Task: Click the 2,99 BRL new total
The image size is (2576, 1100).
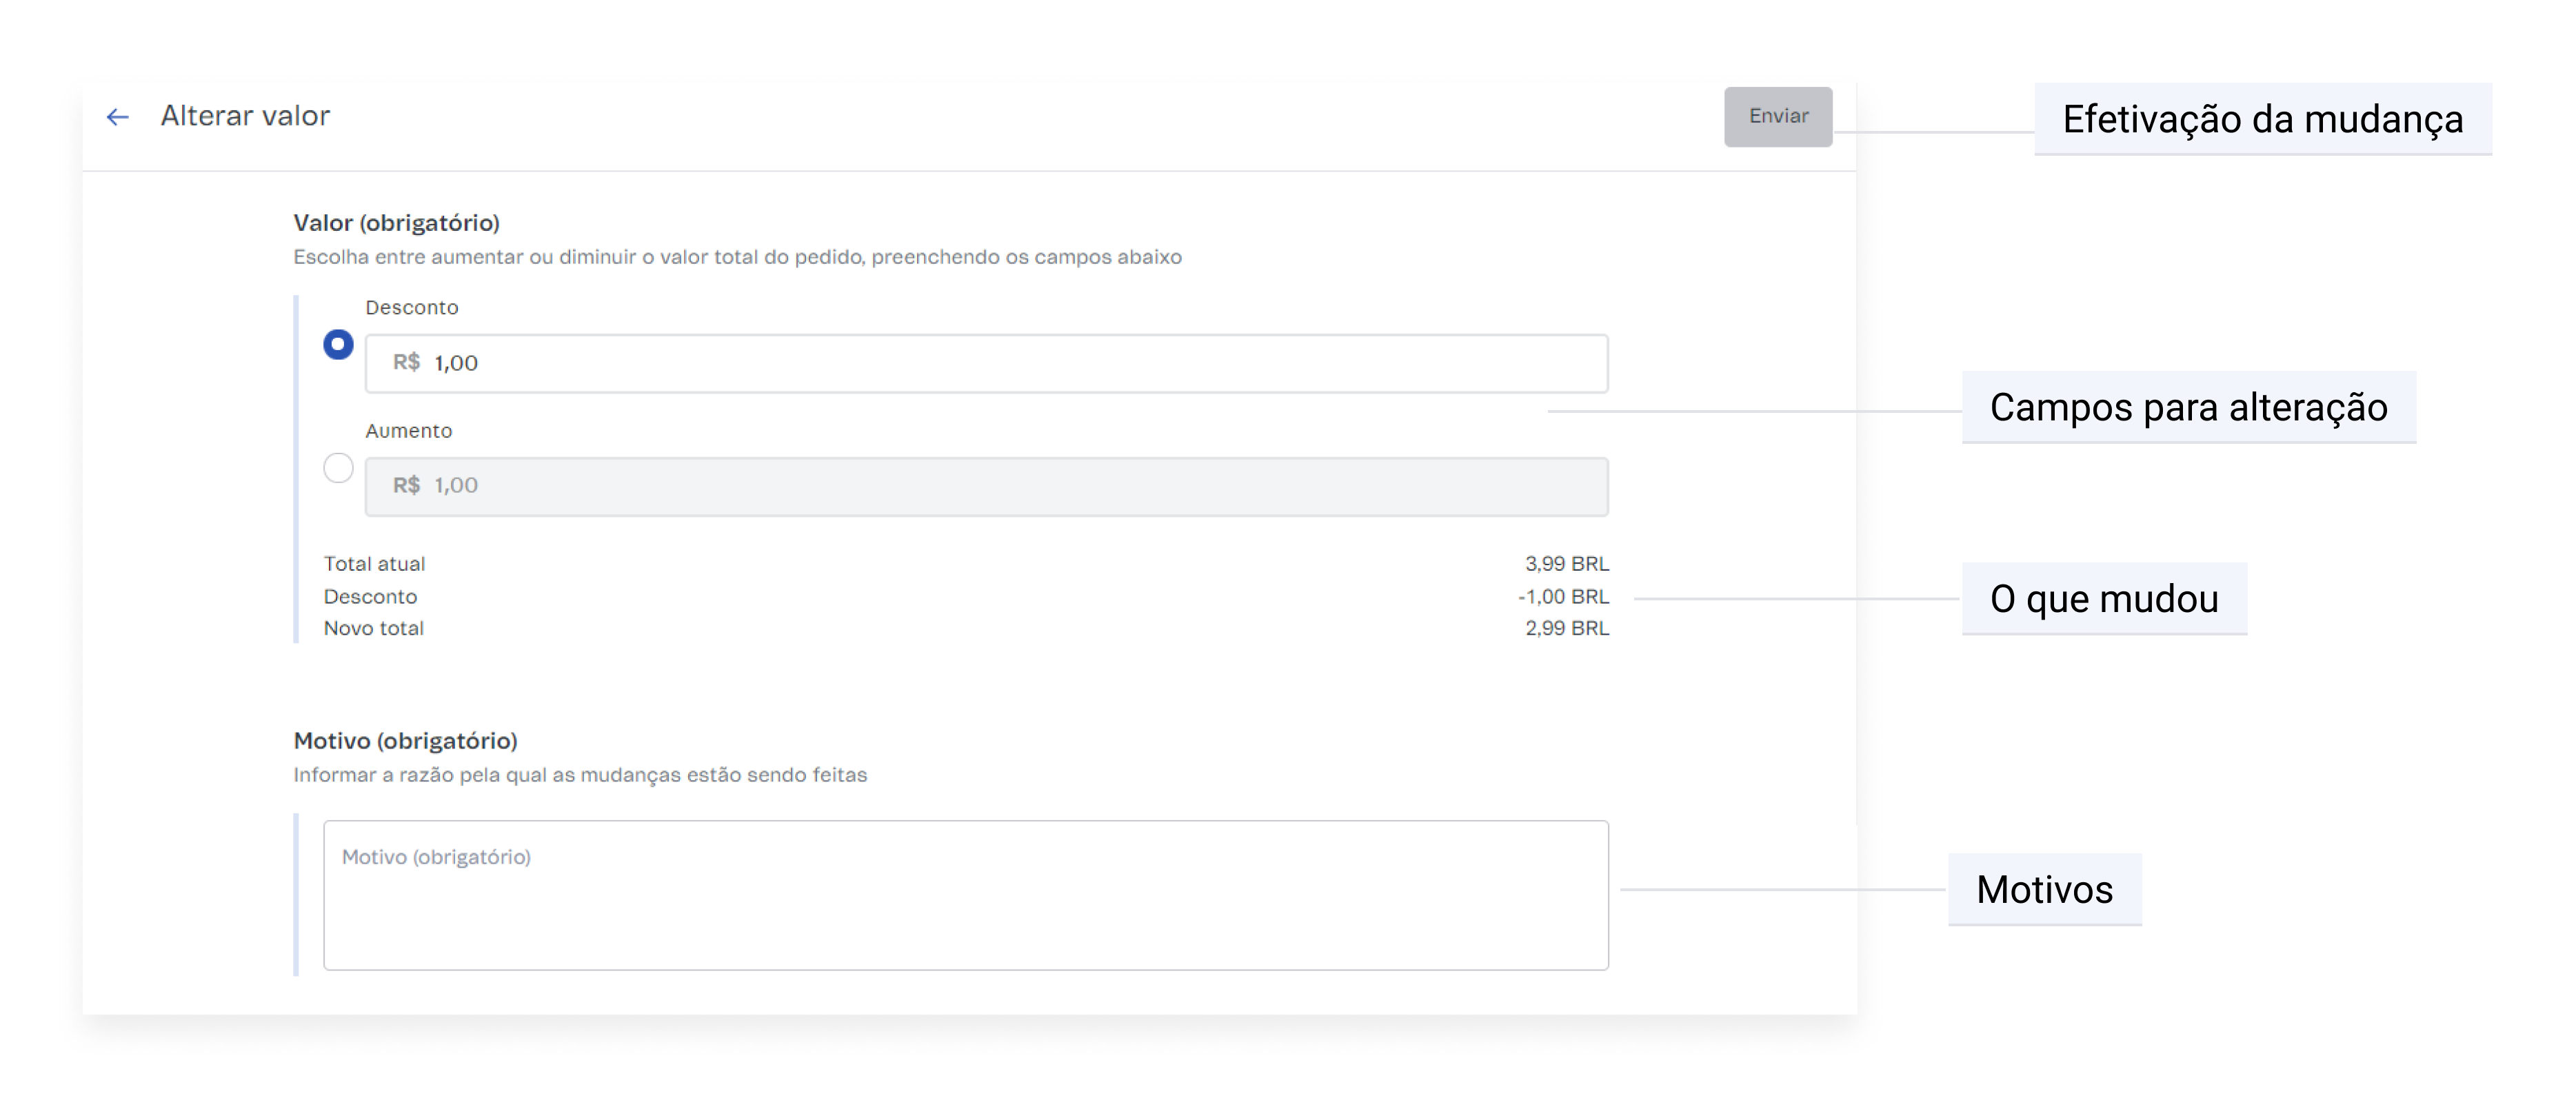Action: [1566, 628]
